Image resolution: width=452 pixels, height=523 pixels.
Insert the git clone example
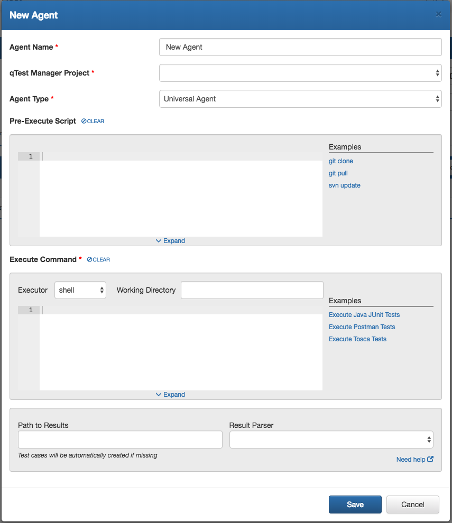tap(340, 161)
